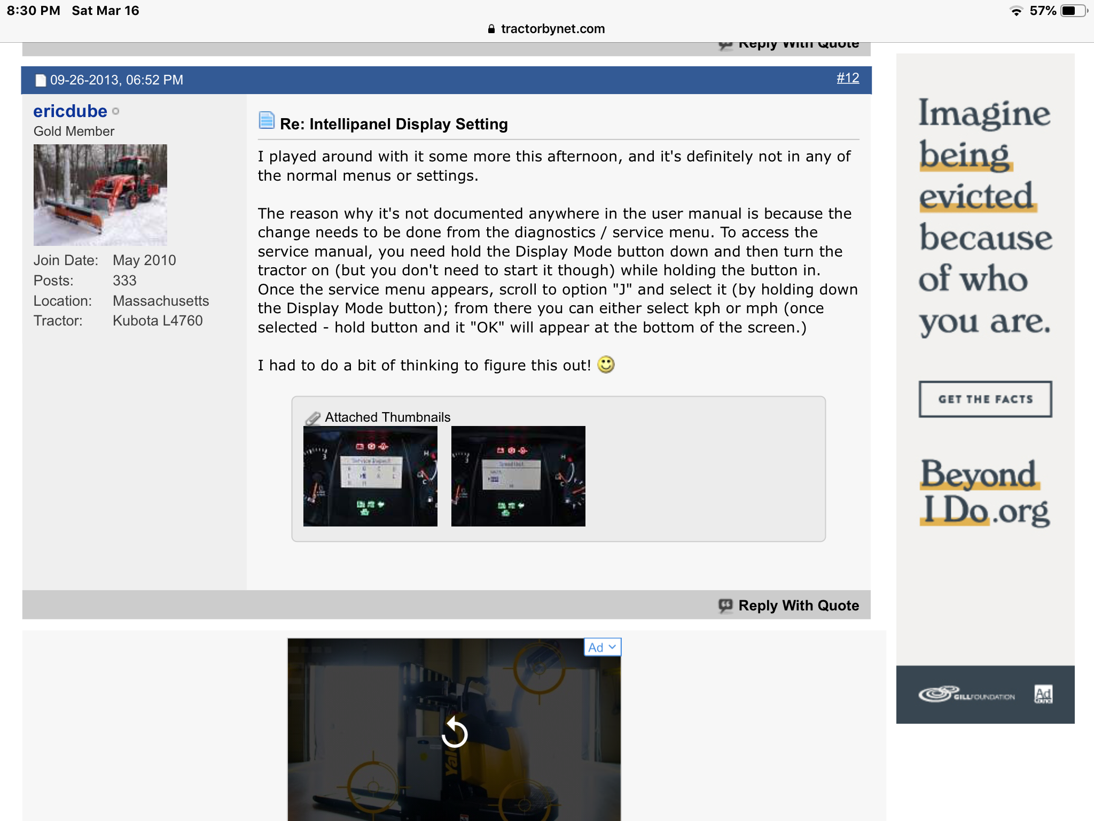Click the post document icon beside date
The width and height of the screenshot is (1094, 821).
[41, 80]
